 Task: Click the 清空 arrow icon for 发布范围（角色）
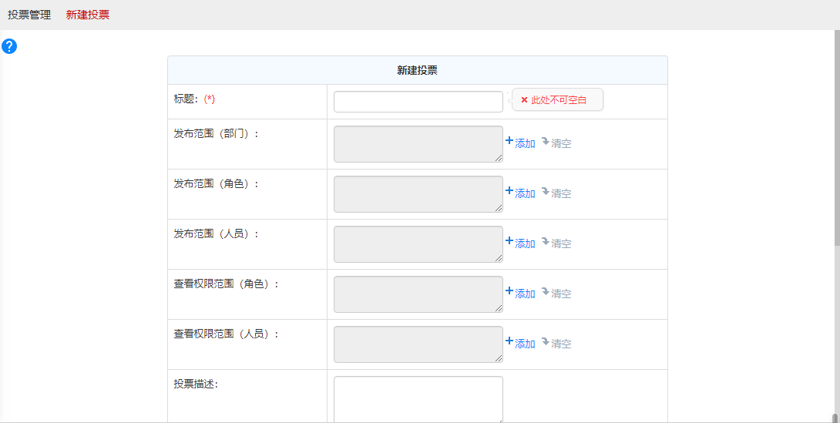click(545, 192)
